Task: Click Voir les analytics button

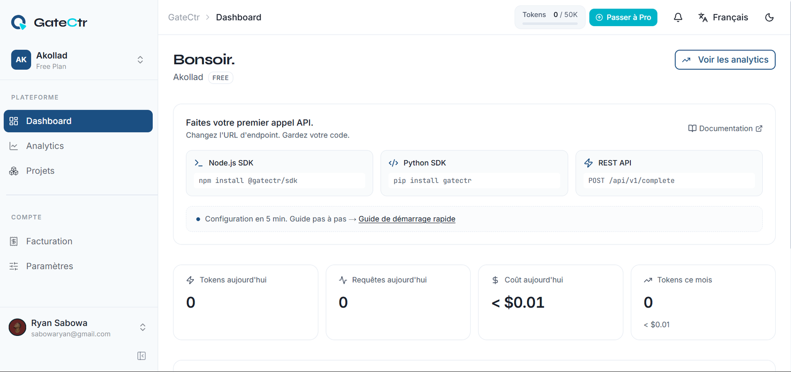Action: pyautogui.click(x=725, y=60)
